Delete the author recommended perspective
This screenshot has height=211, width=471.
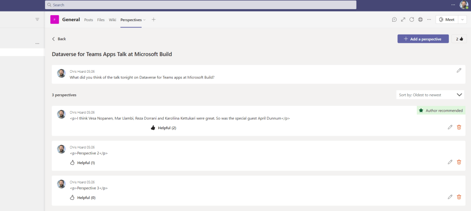tap(459, 127)
